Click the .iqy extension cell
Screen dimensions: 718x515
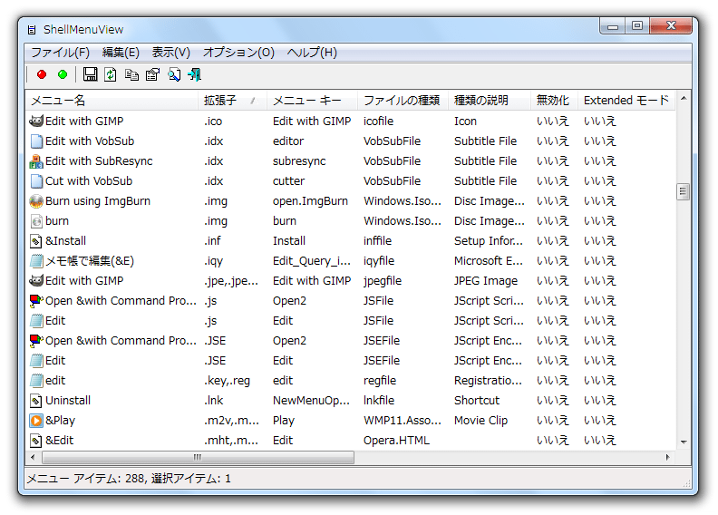[x=214, y=261]
